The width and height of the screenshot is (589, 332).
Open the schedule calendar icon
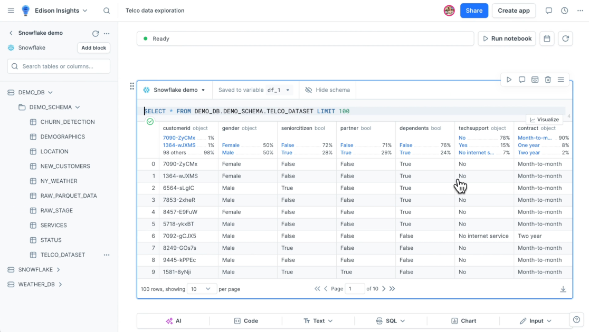(x=547, y=38)
